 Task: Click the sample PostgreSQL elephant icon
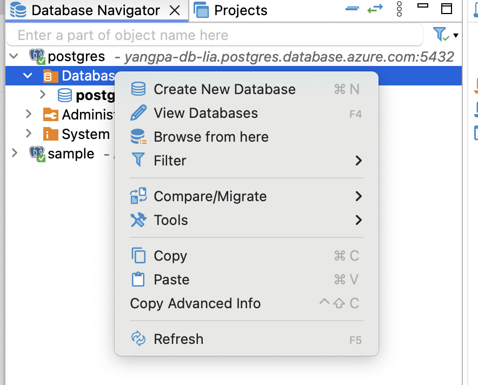coord(37,154)
